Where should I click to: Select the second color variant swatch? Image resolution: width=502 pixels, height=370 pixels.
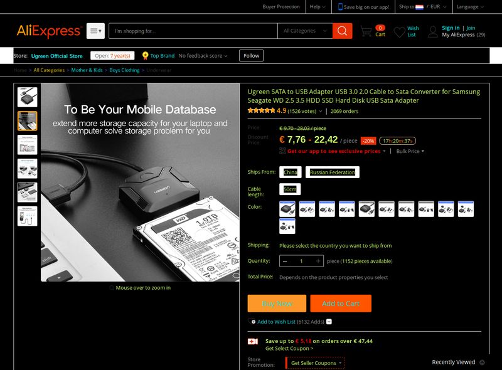click(x=307, y=209)
